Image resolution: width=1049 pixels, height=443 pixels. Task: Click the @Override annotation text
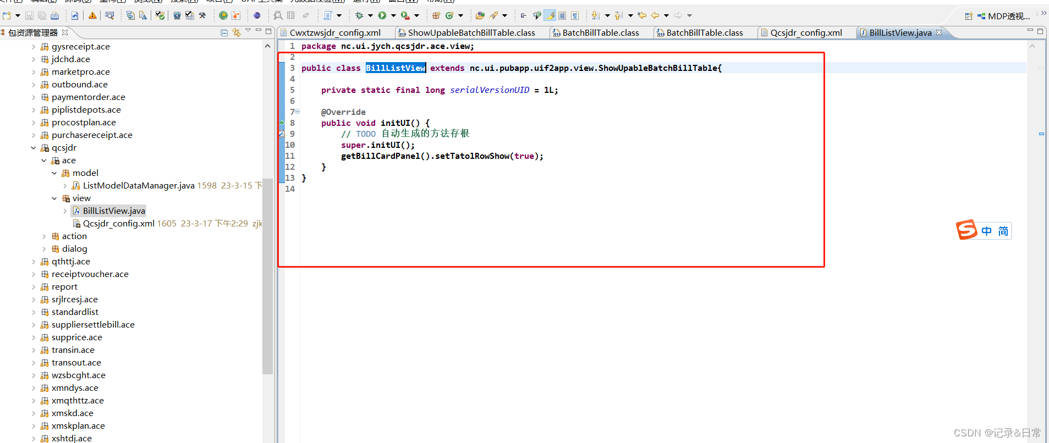343,112
